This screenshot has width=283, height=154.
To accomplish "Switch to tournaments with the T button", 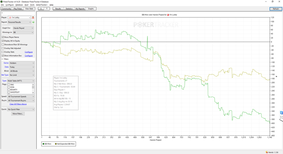I will click(47, 9).
